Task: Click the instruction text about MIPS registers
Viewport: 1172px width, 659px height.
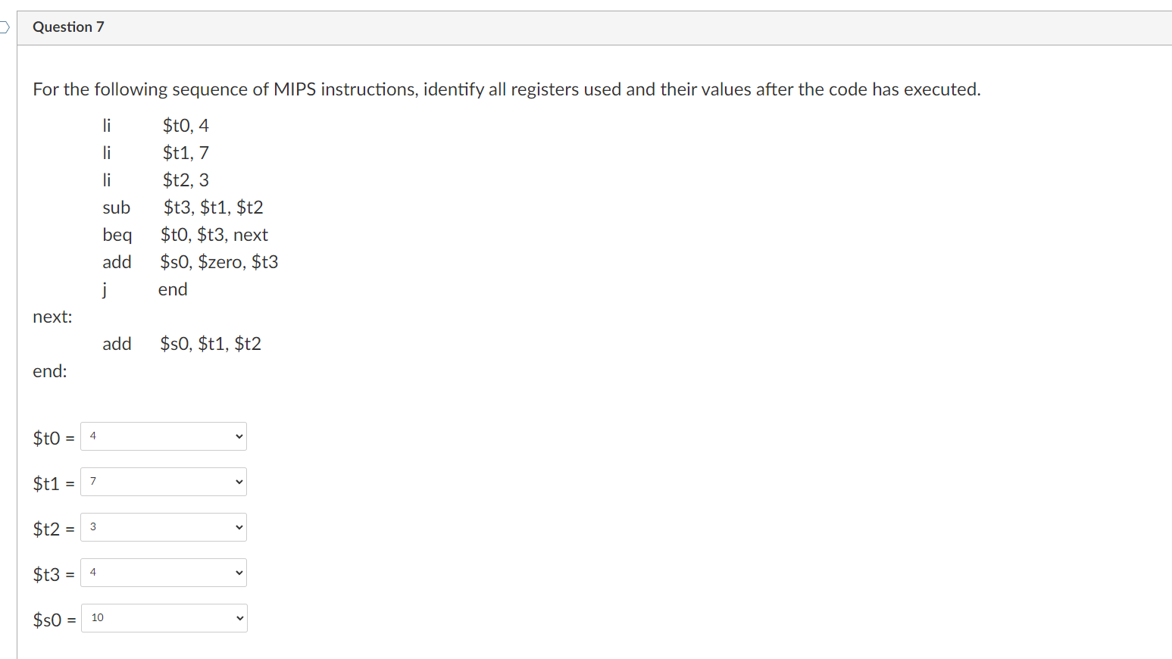Action: [506, 89]
